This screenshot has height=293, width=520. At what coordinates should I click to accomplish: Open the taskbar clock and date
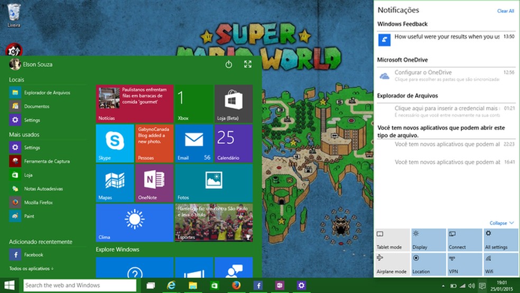point(502,286)
